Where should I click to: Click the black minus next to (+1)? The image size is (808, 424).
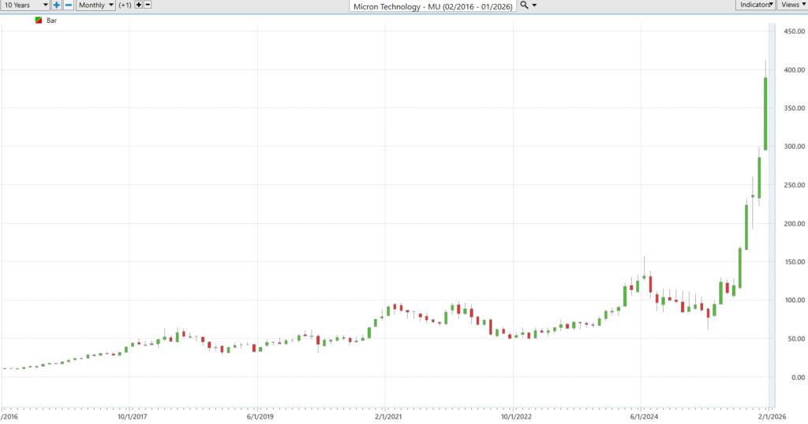148,5
